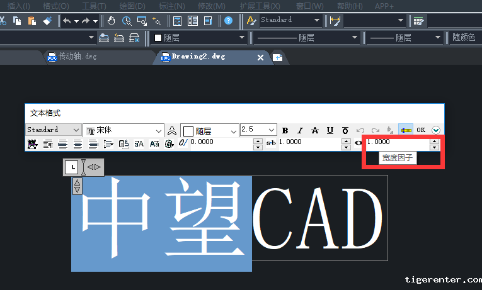Click the pan hand tool

(x=112, y=21)
